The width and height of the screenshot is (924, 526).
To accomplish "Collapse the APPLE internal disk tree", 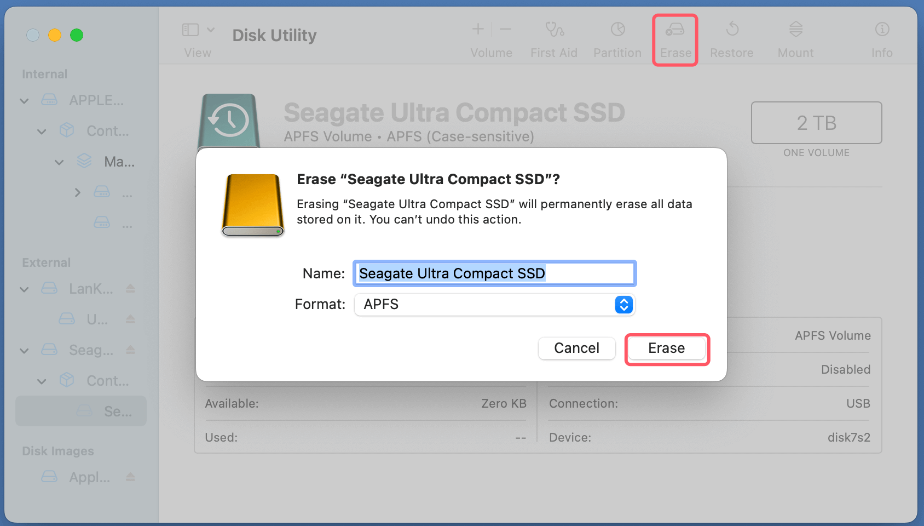I will click(24, 100).
